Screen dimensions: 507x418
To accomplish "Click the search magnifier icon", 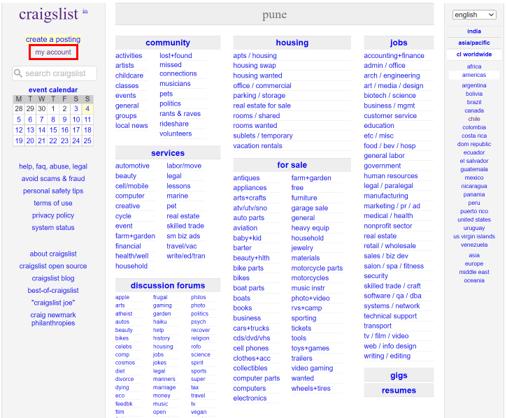I will click(18, 73).
